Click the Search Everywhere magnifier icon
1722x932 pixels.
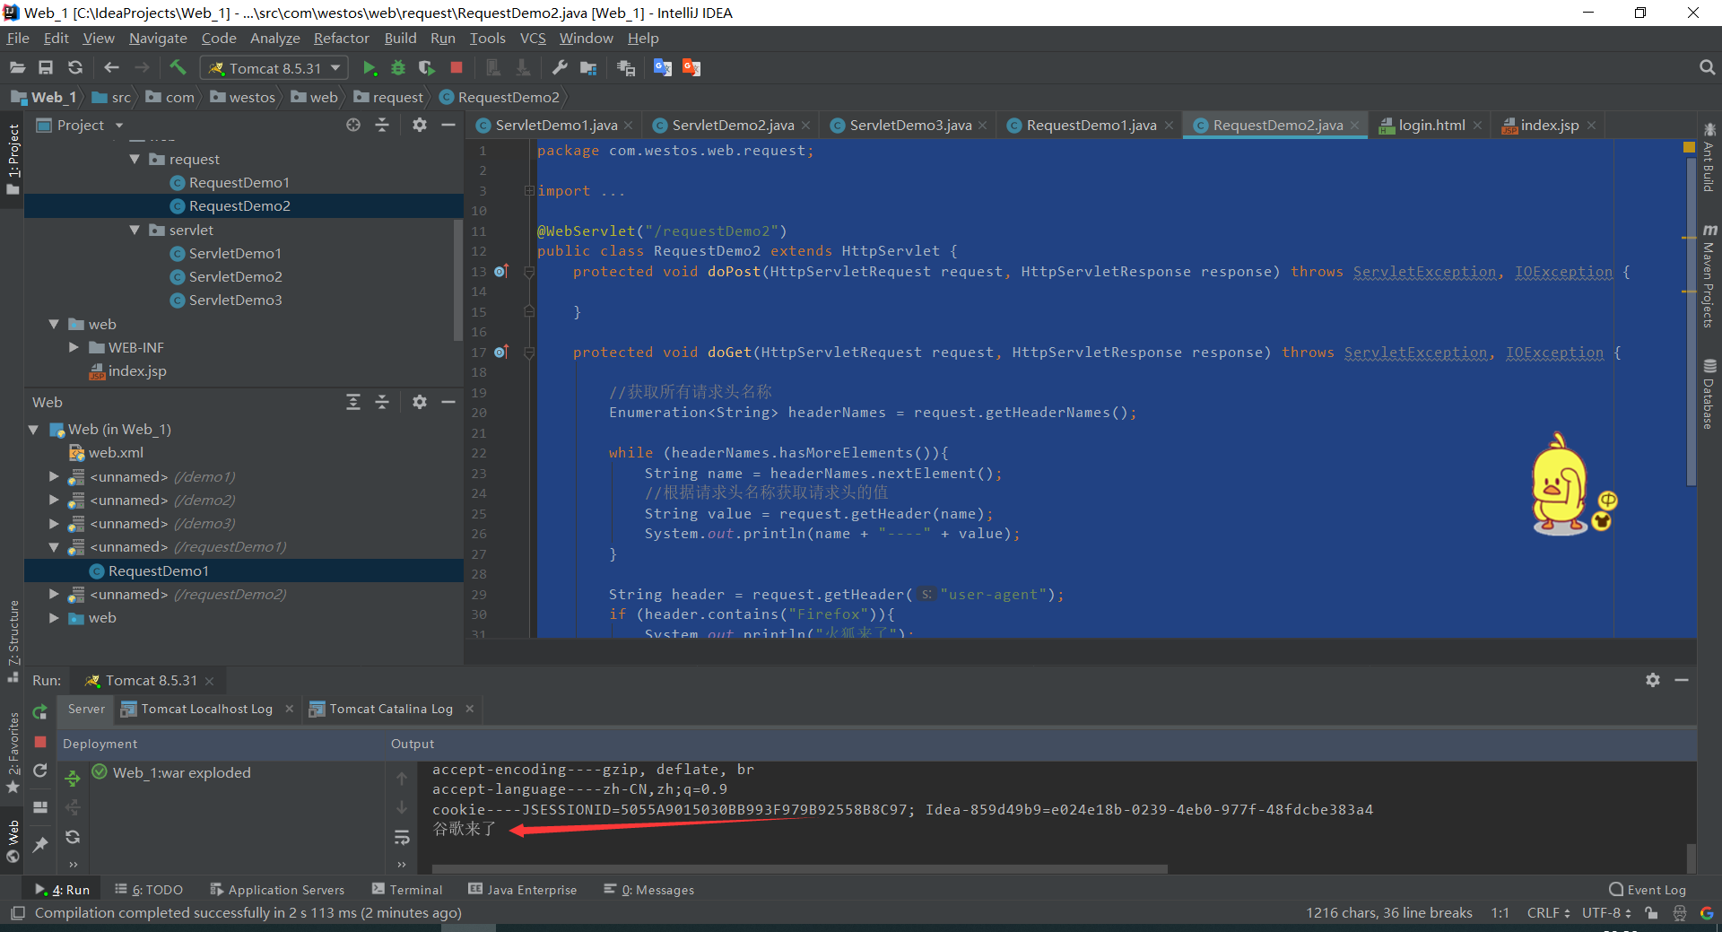[1707, 67]
